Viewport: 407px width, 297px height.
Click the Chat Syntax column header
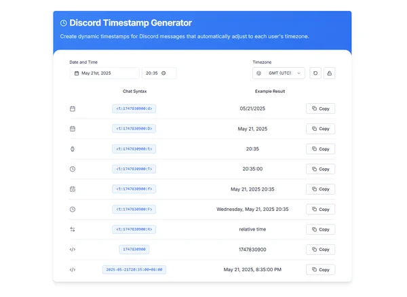point(135,92)
